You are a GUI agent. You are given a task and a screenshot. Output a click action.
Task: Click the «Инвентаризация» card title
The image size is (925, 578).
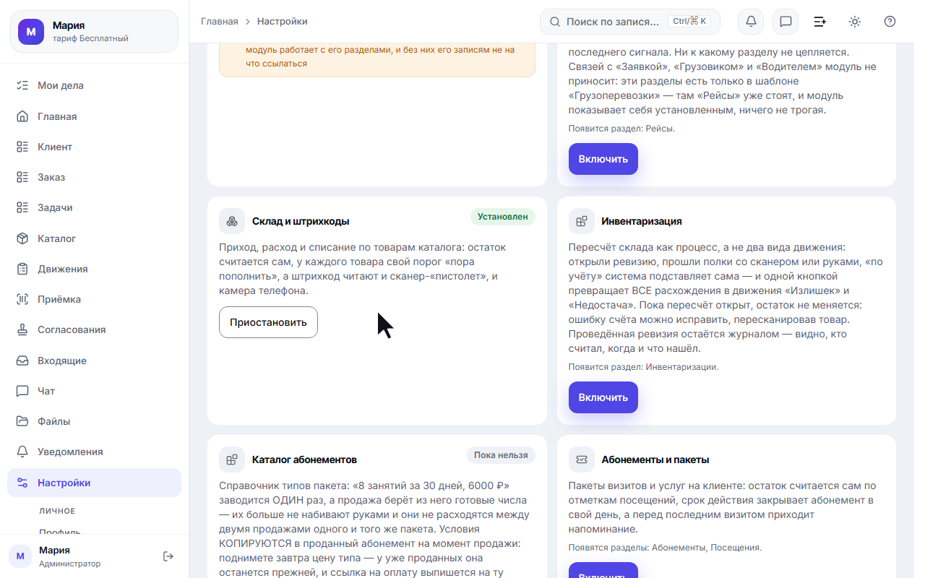coord(642,221)
